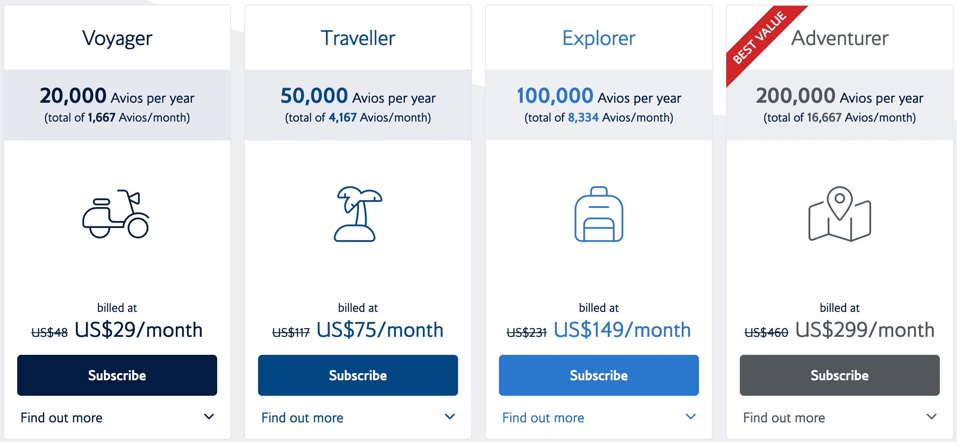Subscribe to the Explorer plan
957x442 pixels.
pyautogui.click(x=599, y=375)
